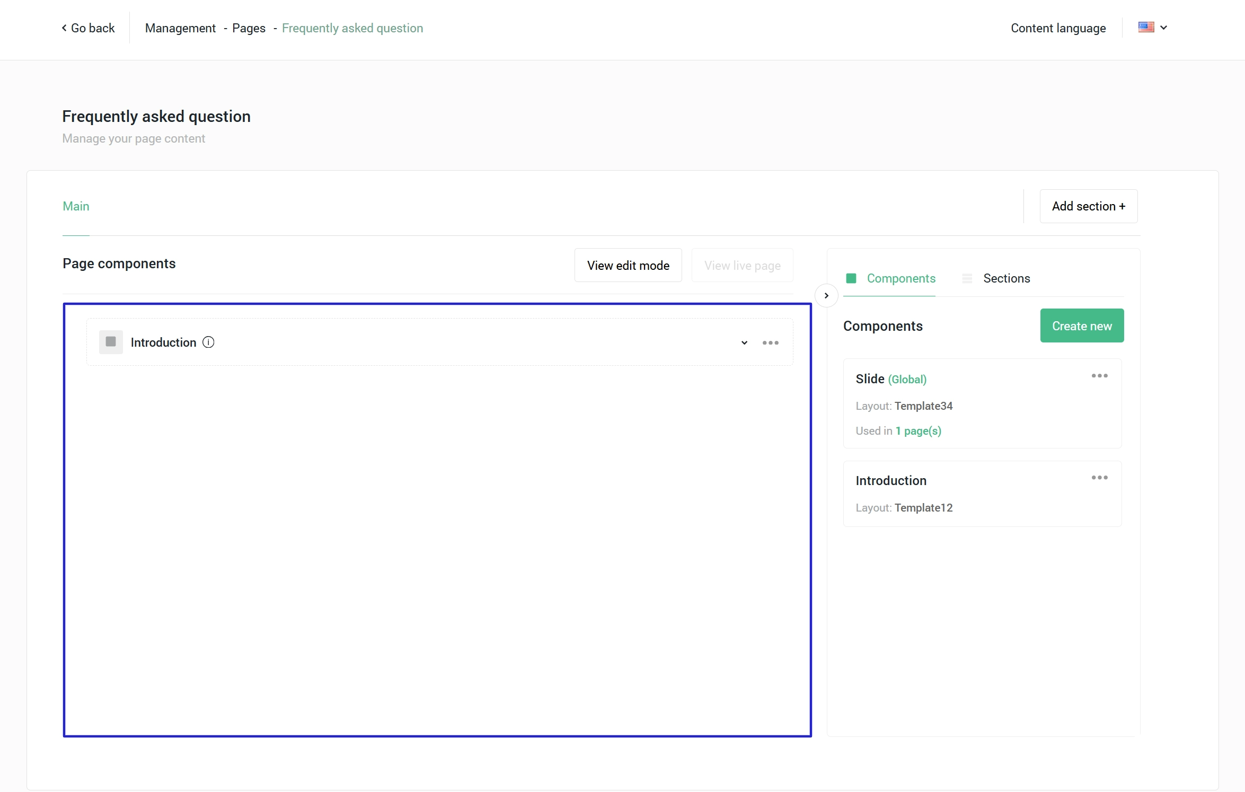Click the Components tab label
This screenshot has width=1245, height=792.
(x=901, y=278)
